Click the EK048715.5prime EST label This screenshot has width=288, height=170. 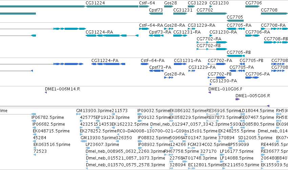51,131
